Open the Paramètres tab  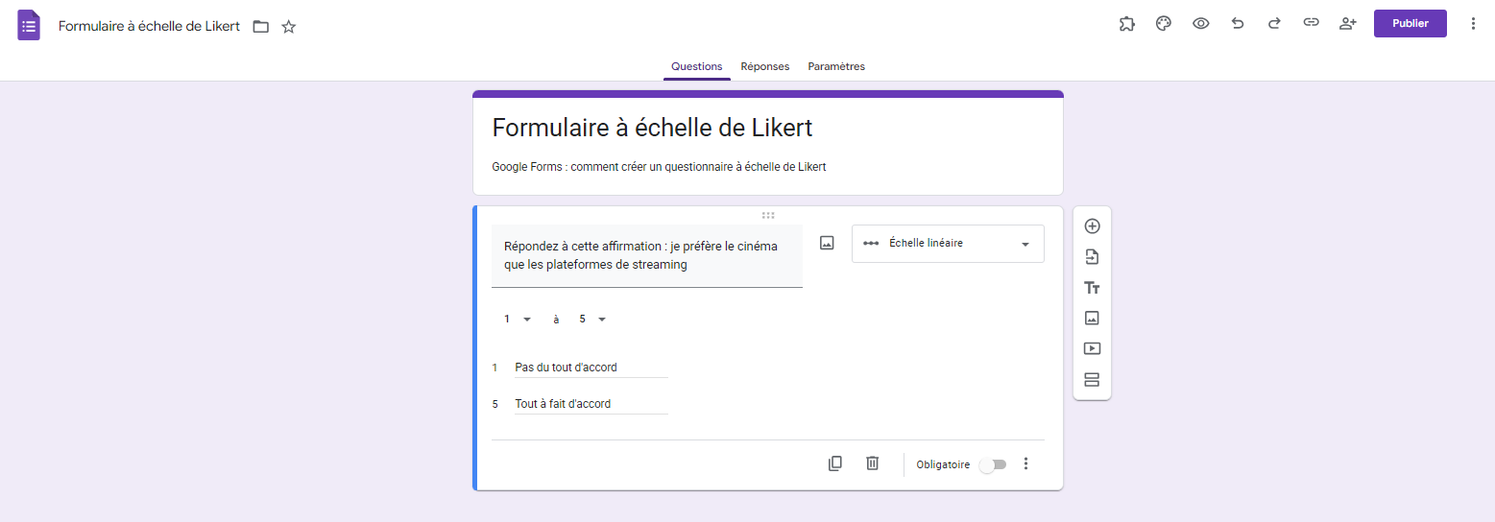point(836,67)
